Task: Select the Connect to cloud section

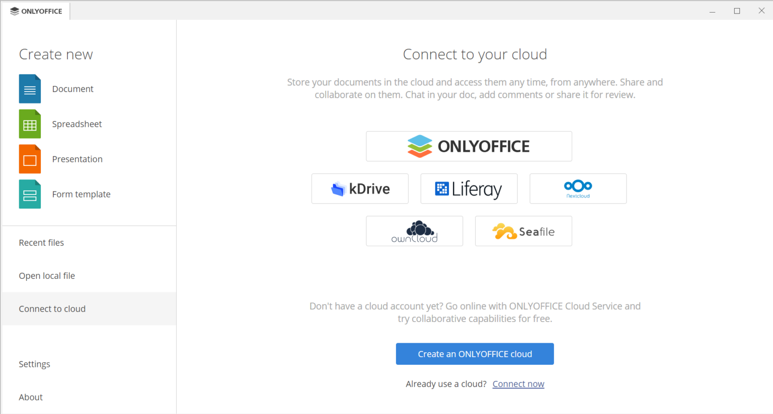Action: point(52,308)
